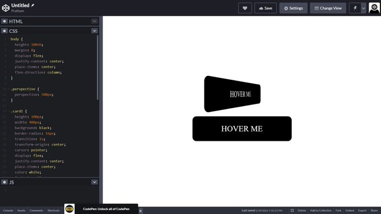Click the '.card1 {' selector line

point(18,111)
